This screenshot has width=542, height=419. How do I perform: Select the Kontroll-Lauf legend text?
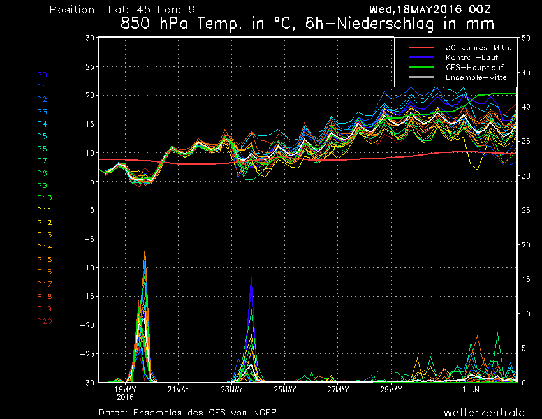coord(472,57)
